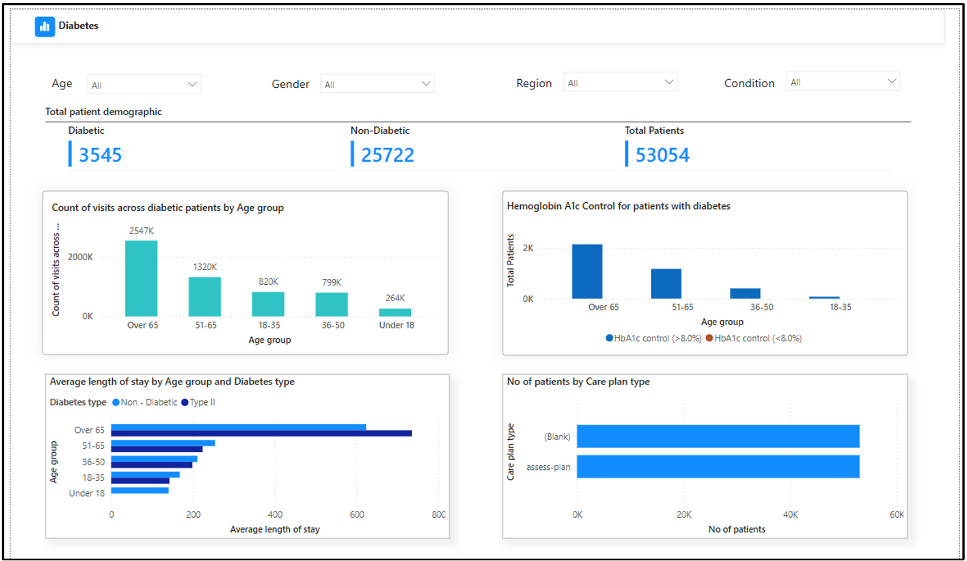967x561 pixels.
Task: Click HbA1c control (>8.0%) legend swatch
Action: [x=610, y=338]
